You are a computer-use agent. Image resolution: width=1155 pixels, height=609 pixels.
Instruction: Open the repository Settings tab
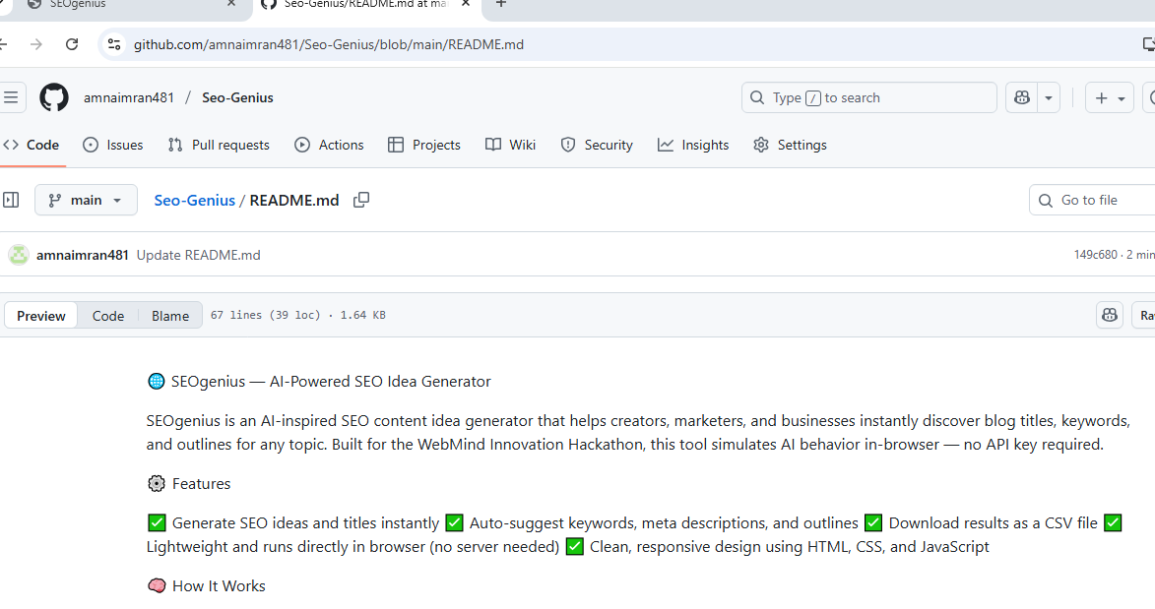point(790,145)
